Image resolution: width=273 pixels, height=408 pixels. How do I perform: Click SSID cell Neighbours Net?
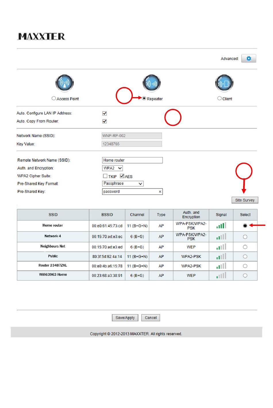pyautogui.click(x=53, y=246)
